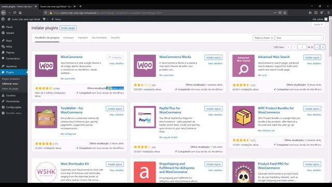The width and height of the screenshot is (332, 187).
Task: Open 'Plugins instalados' submenu item
Action: (x=11, y=79)
